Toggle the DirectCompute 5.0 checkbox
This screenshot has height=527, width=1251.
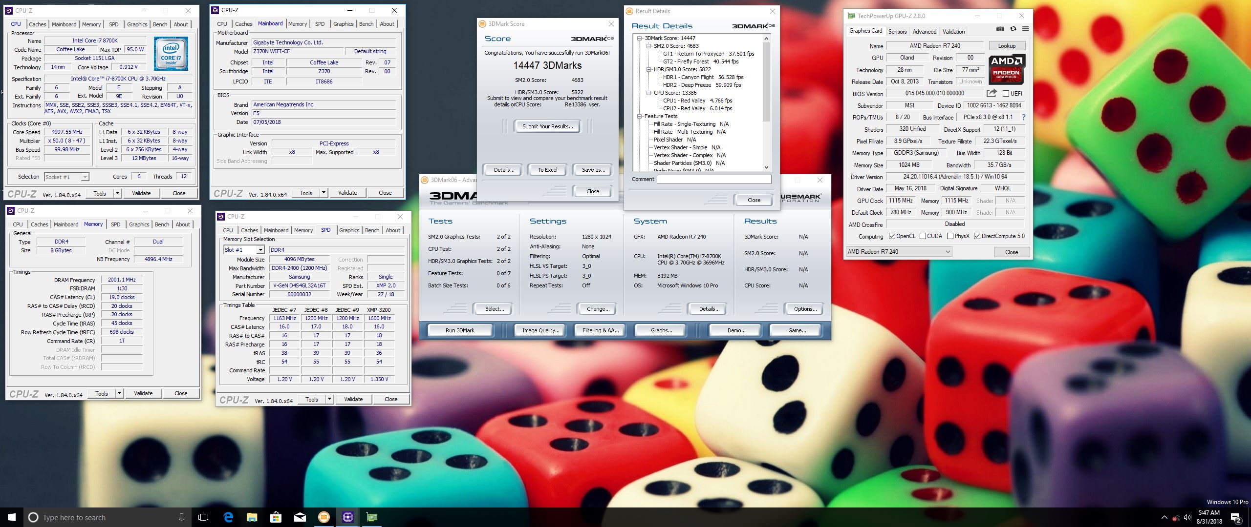977,236
